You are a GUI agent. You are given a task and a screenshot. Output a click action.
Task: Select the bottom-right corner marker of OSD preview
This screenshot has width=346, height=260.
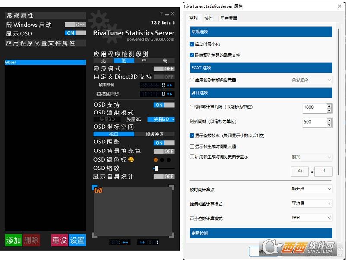click(x=172, y=235)
